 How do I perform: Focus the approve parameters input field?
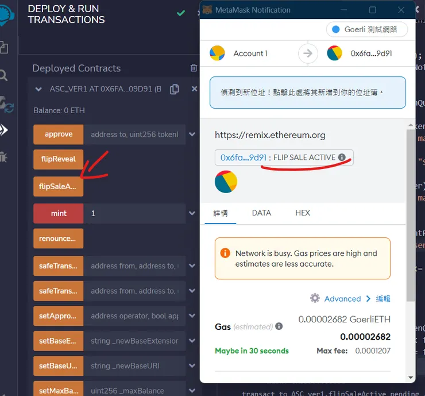pyautogui.click(x=135, y=134)
